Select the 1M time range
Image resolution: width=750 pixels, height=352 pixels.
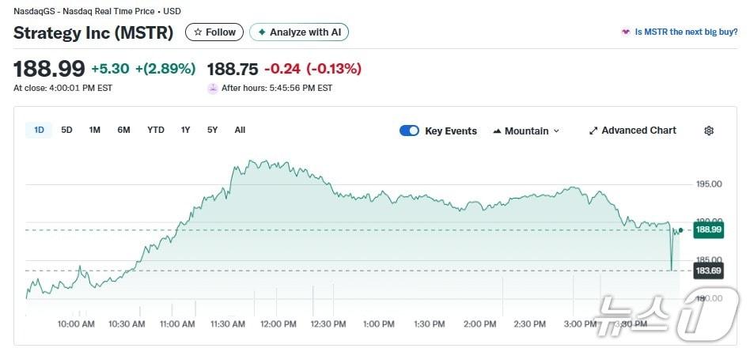coord(94,130)
